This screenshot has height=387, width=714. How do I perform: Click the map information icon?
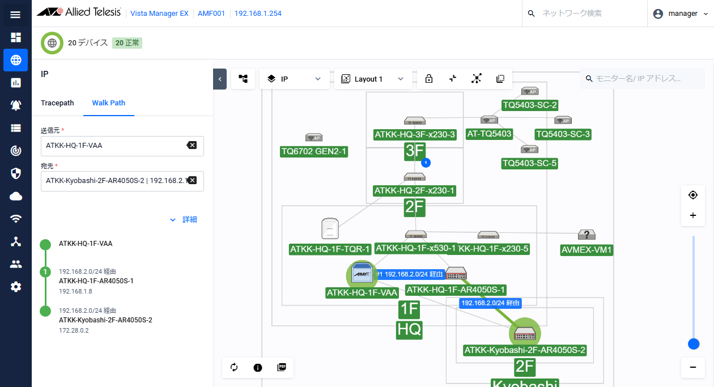pyautogui.click(x=258, y=367)
